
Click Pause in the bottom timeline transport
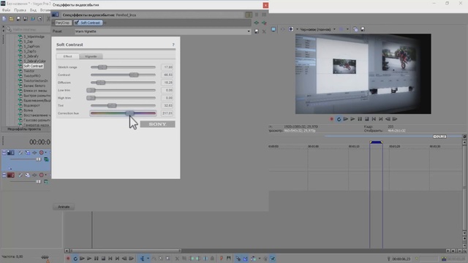point(96,259)
